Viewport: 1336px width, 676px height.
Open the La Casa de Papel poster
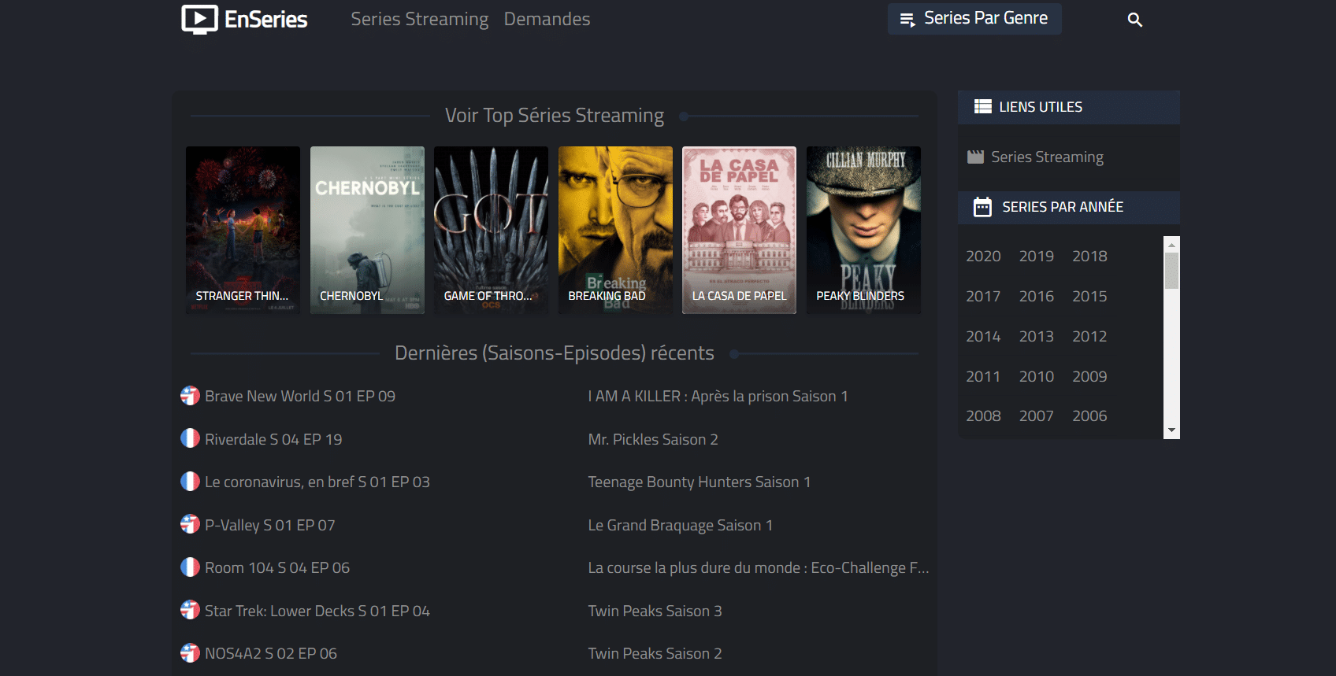(739, 230)
